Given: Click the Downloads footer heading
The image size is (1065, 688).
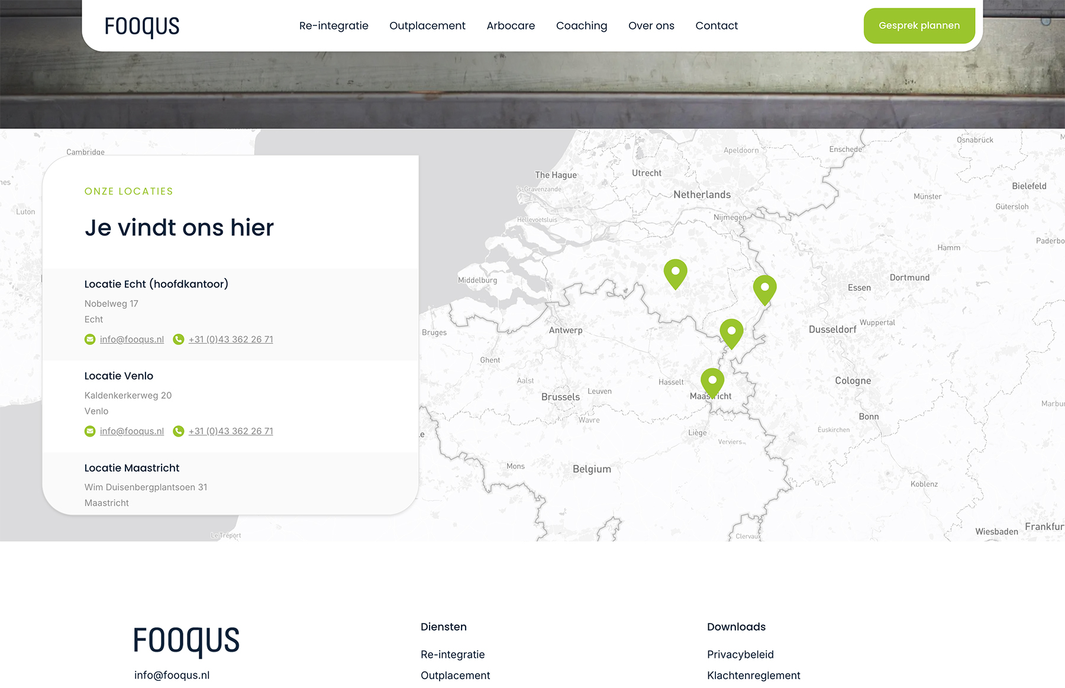Looking at the screenshot, I should [736, 626].
